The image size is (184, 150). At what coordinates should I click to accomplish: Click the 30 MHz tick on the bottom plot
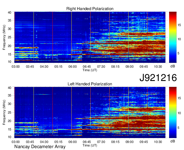pyautogui.click(x=9, y=104)
